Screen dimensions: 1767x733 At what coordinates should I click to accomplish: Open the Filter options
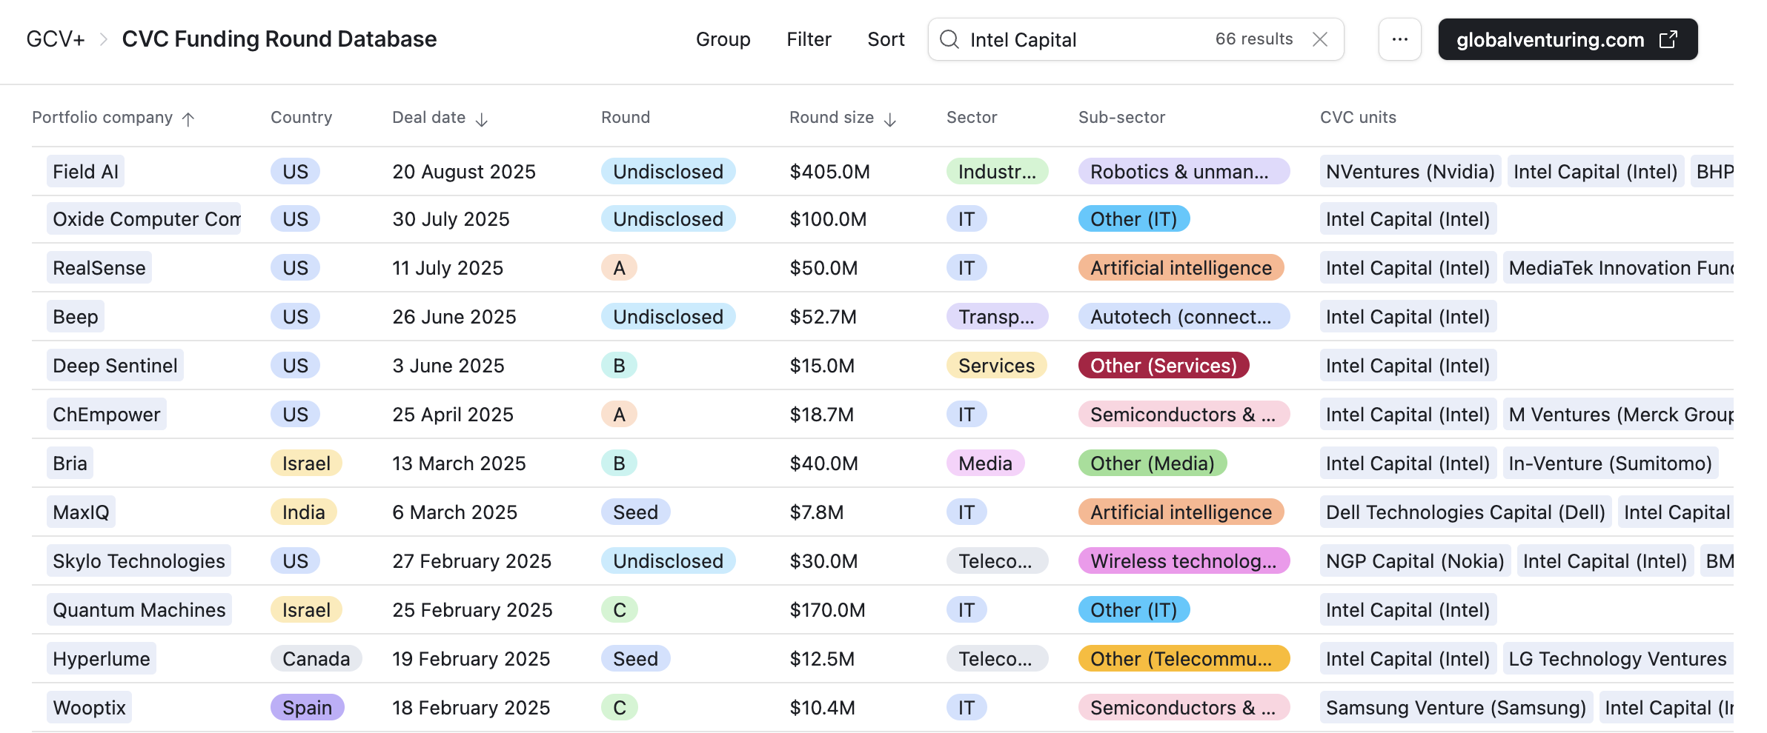[x=809, y=39]
